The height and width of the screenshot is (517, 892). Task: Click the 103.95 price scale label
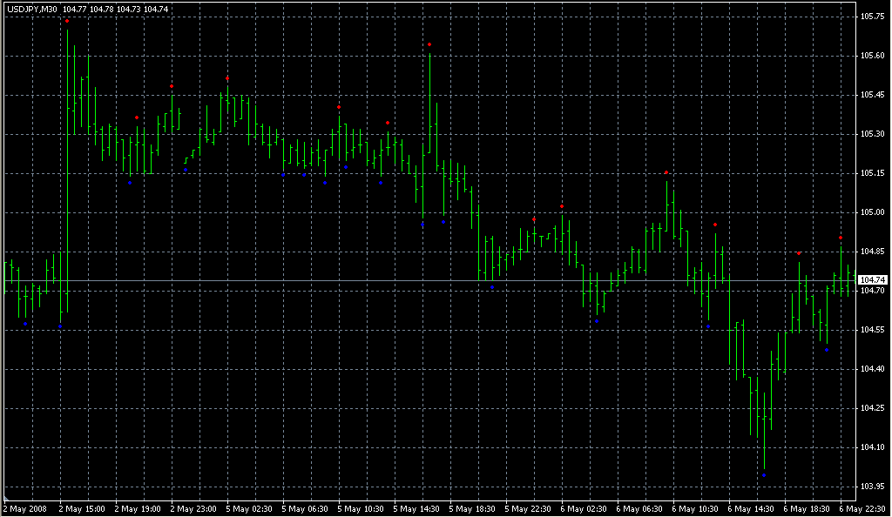[x=872, y=487]
